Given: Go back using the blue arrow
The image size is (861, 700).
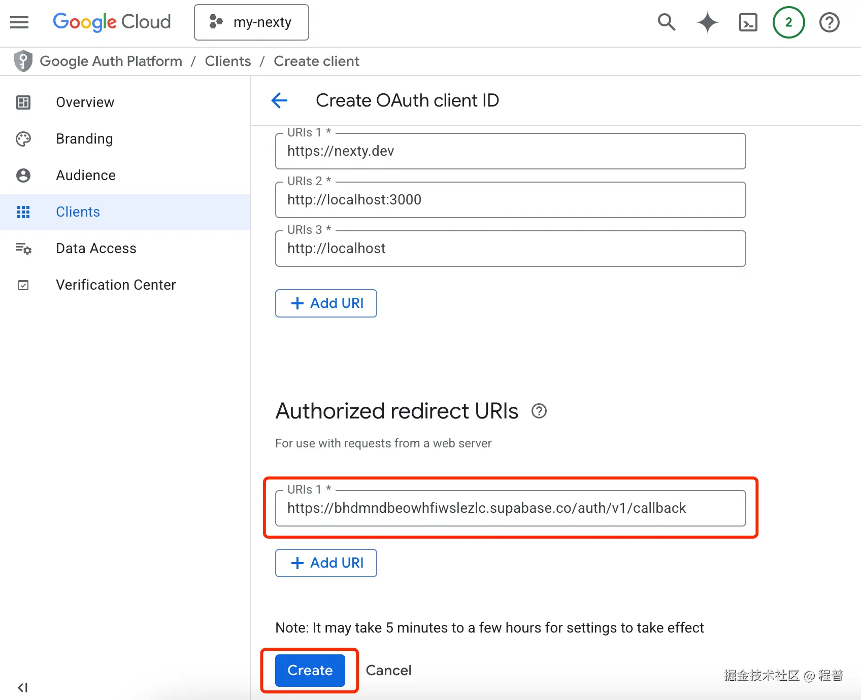Looking at the screenshot, I should pos(279,100).
